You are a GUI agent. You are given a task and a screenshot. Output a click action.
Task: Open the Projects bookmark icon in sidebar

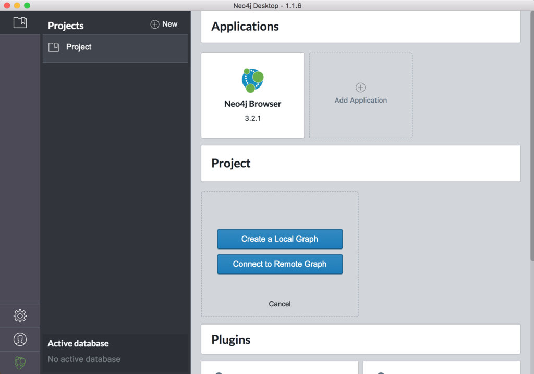(x=20, y=22)
